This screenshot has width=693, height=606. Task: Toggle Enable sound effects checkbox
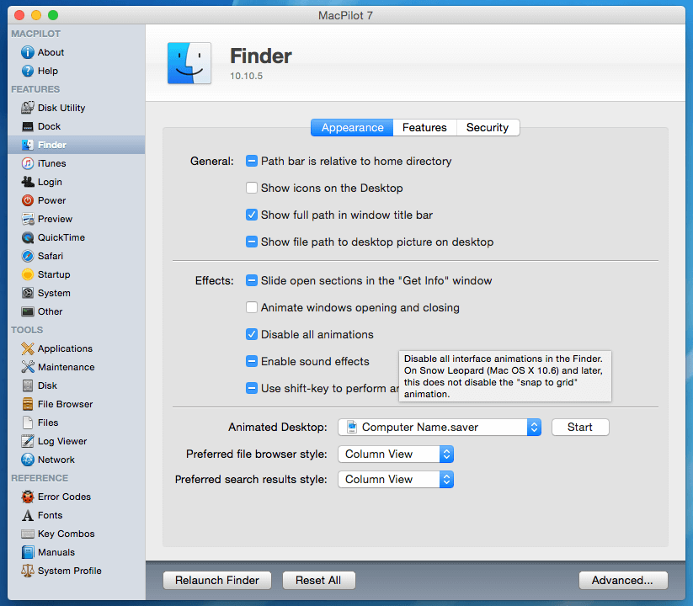pos(252,362)
